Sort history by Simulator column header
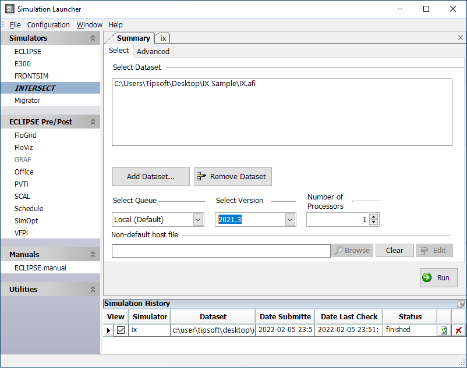This screenshot has width=467, height=385. coord(150,316)
